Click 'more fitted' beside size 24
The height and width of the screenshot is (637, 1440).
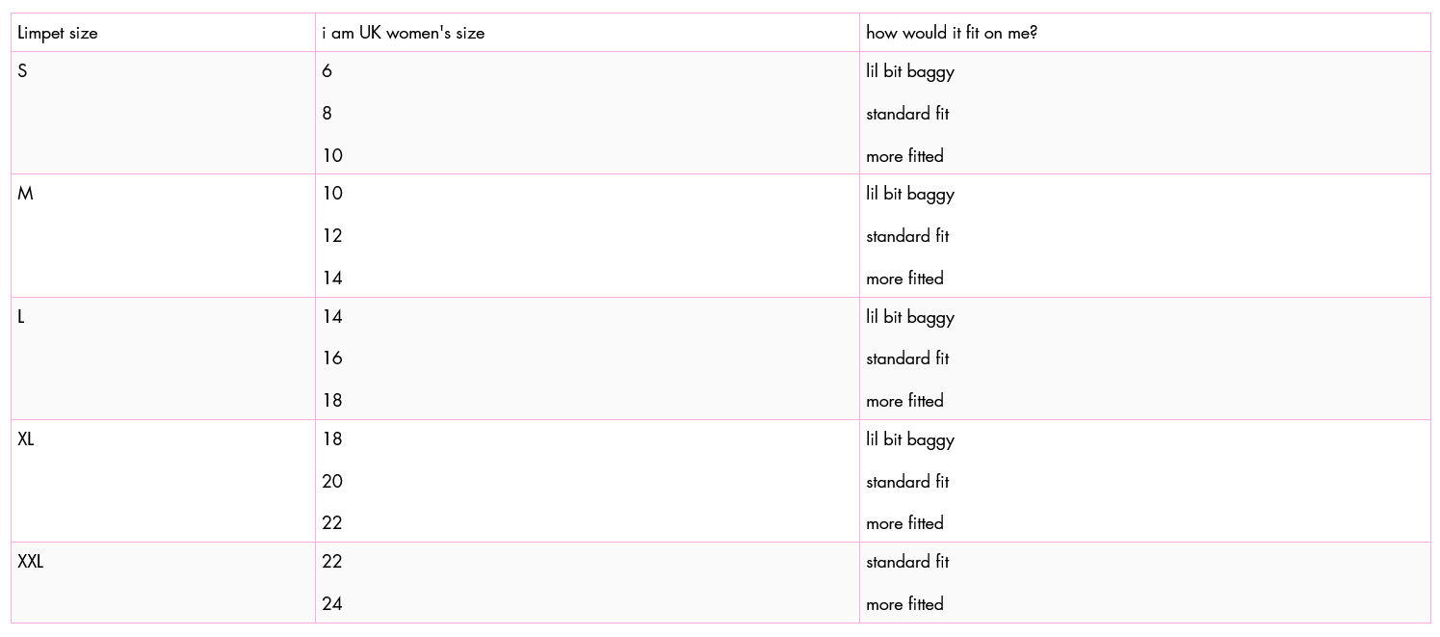(904, 604)
